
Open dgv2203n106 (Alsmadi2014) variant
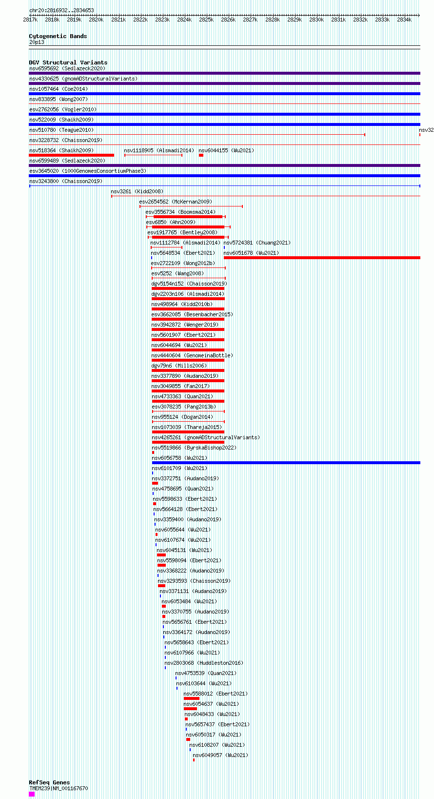188,294
